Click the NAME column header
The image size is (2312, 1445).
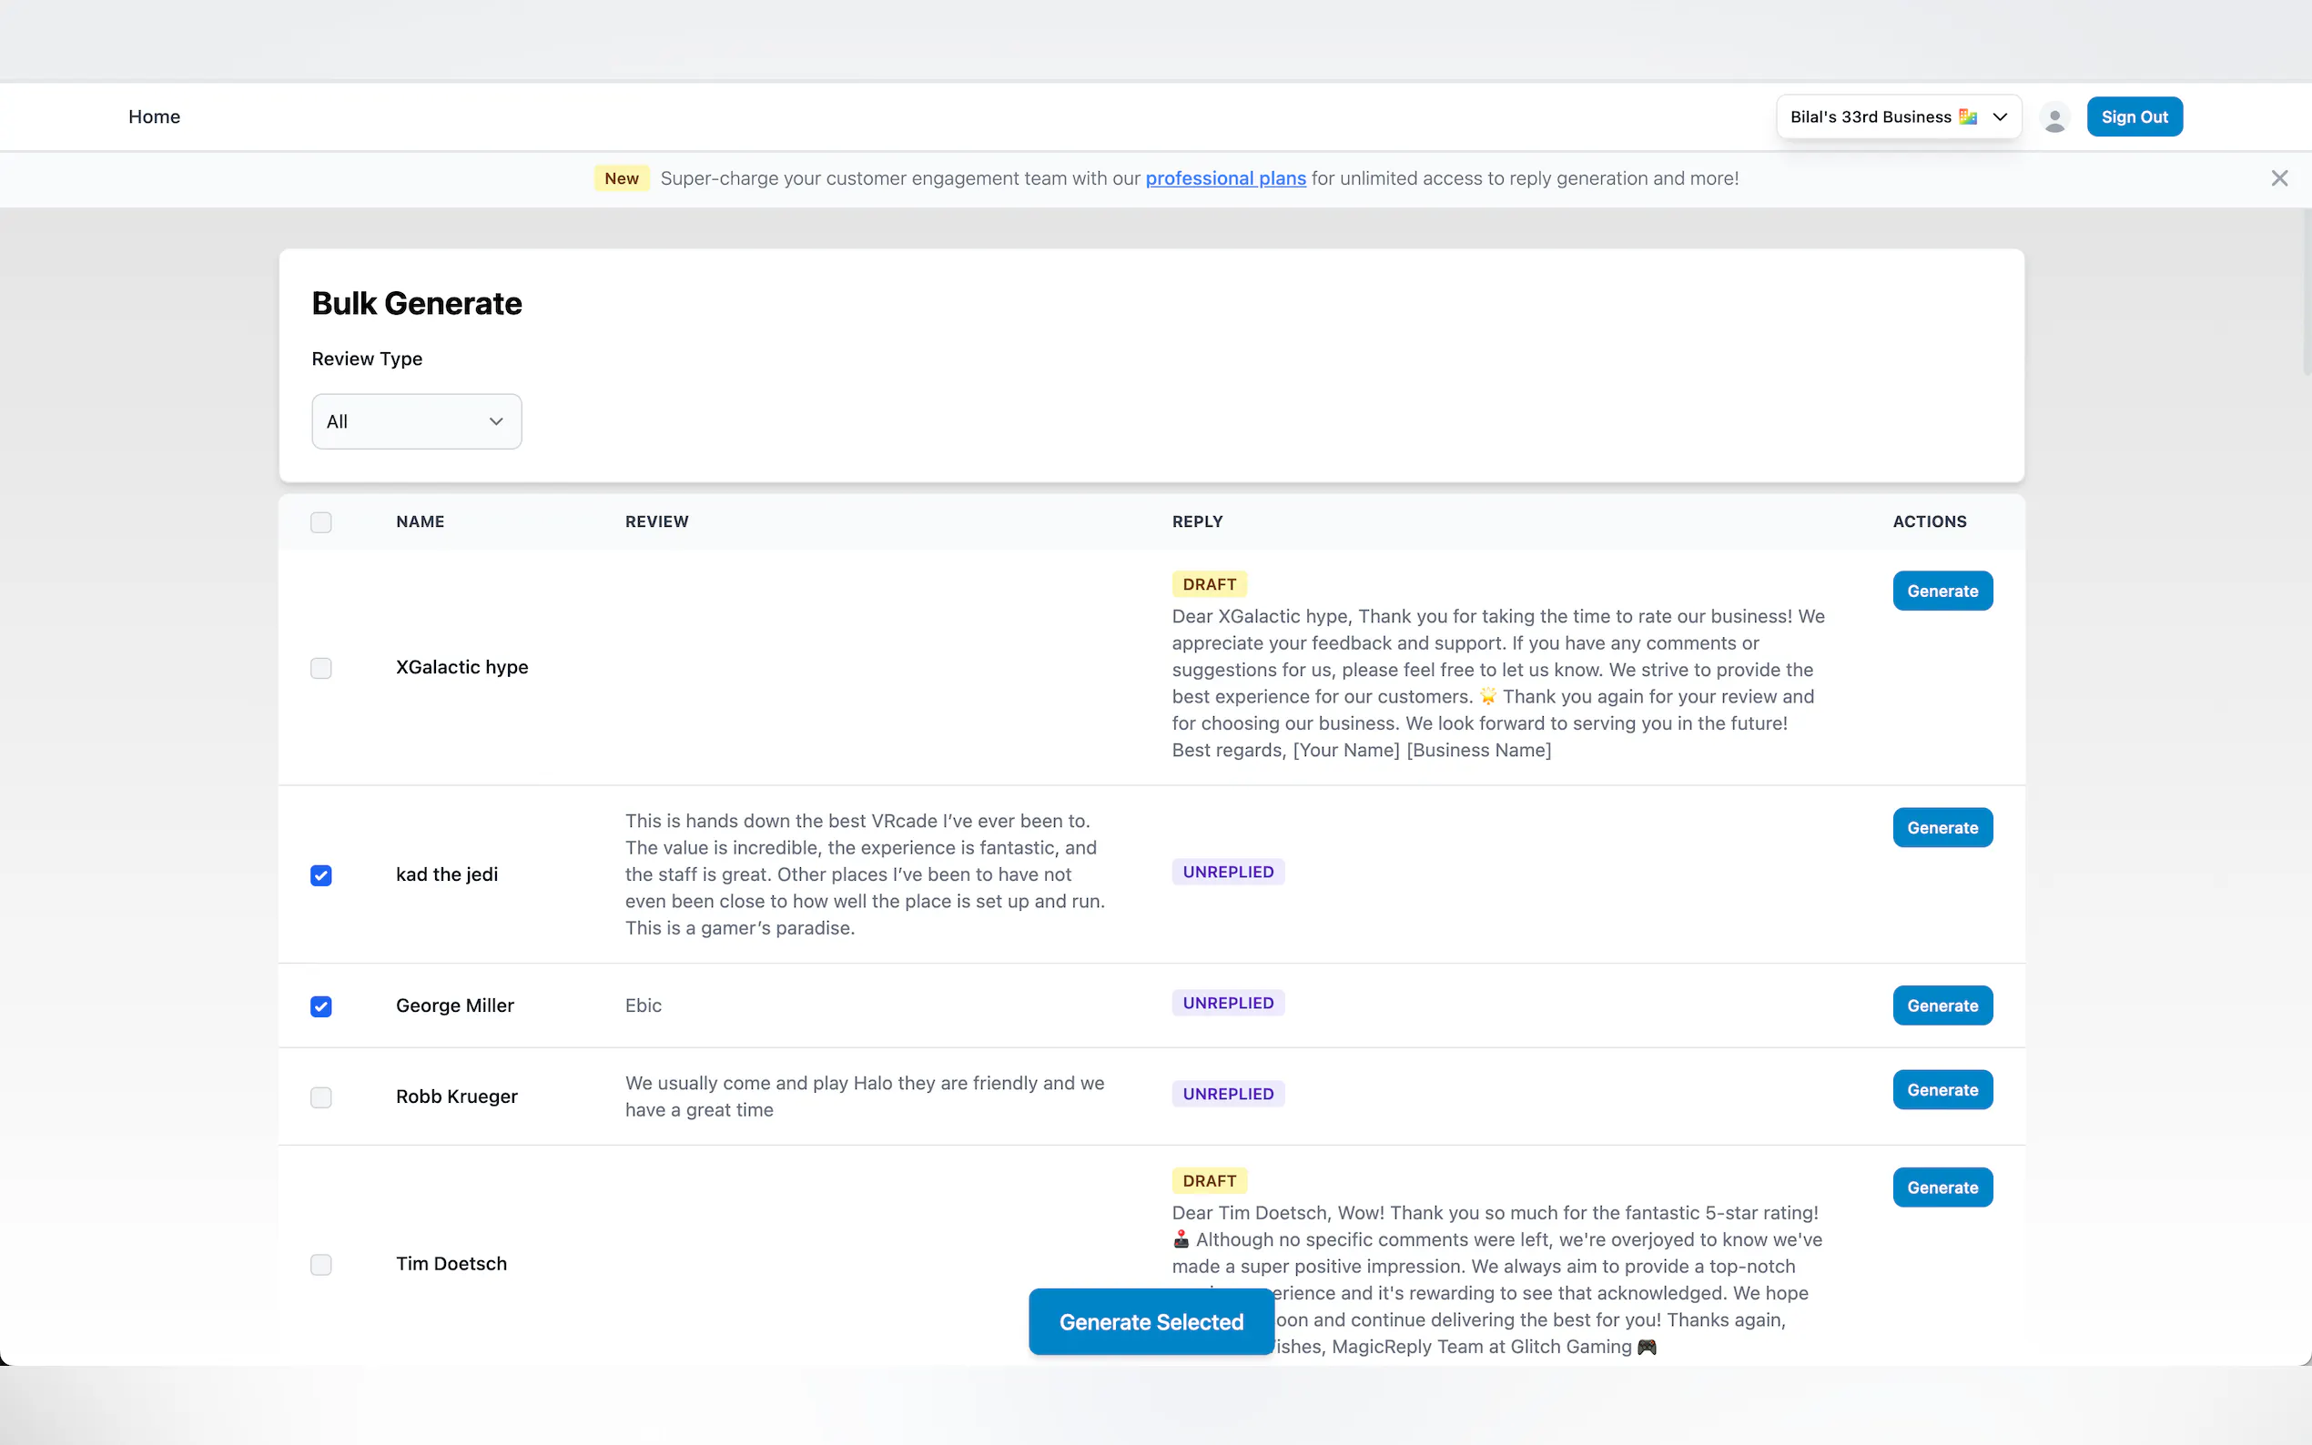(420, 520)
